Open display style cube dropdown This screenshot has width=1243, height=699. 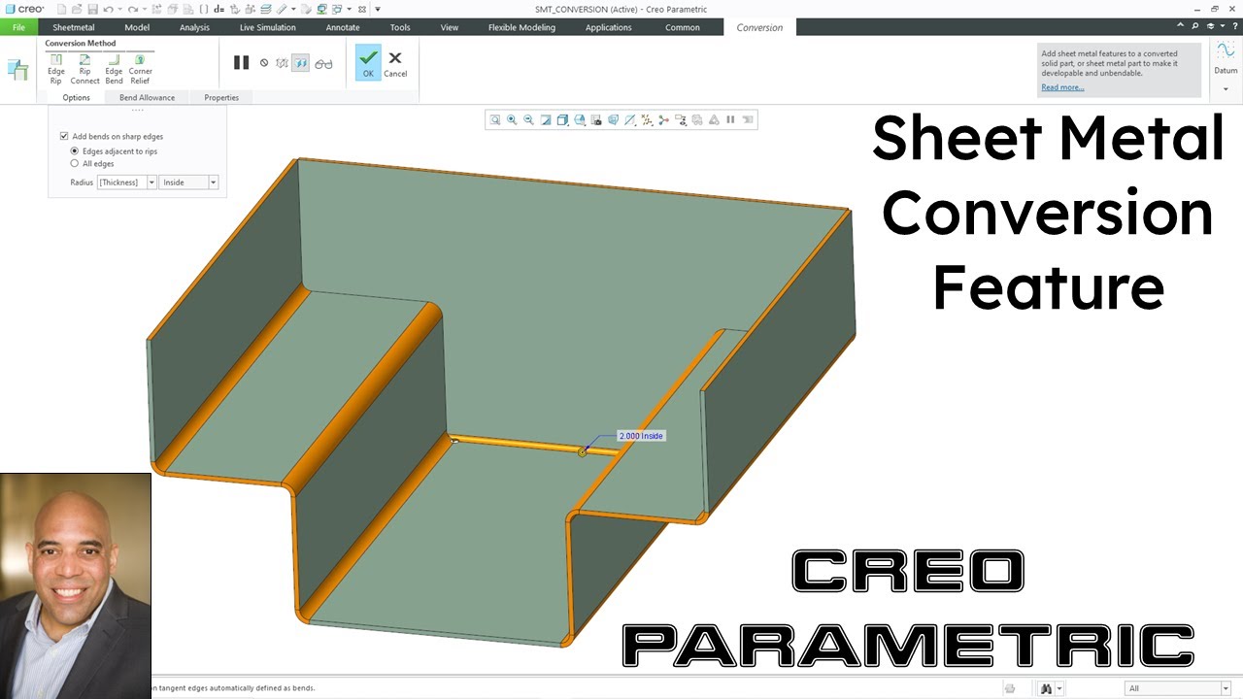pos(563,120)
